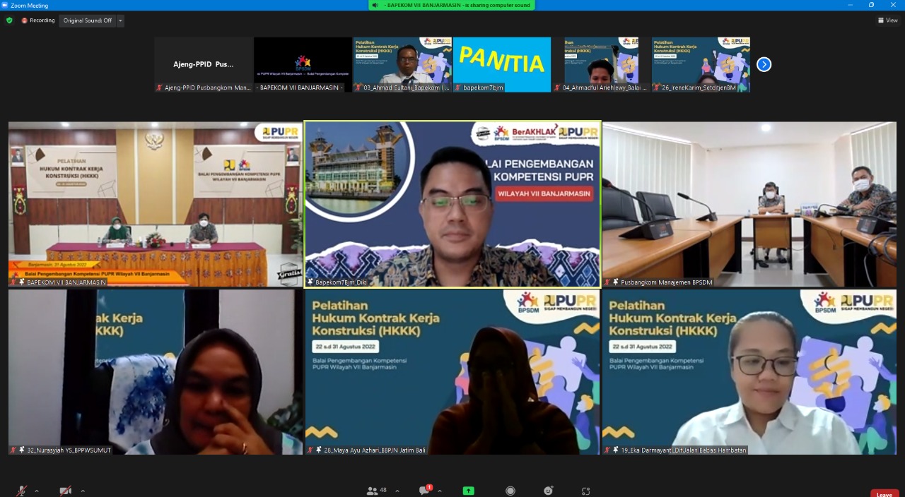Click the 19_Eka Darmayanti video tile
The image size is (905, 497).
(x=749, y=372)
